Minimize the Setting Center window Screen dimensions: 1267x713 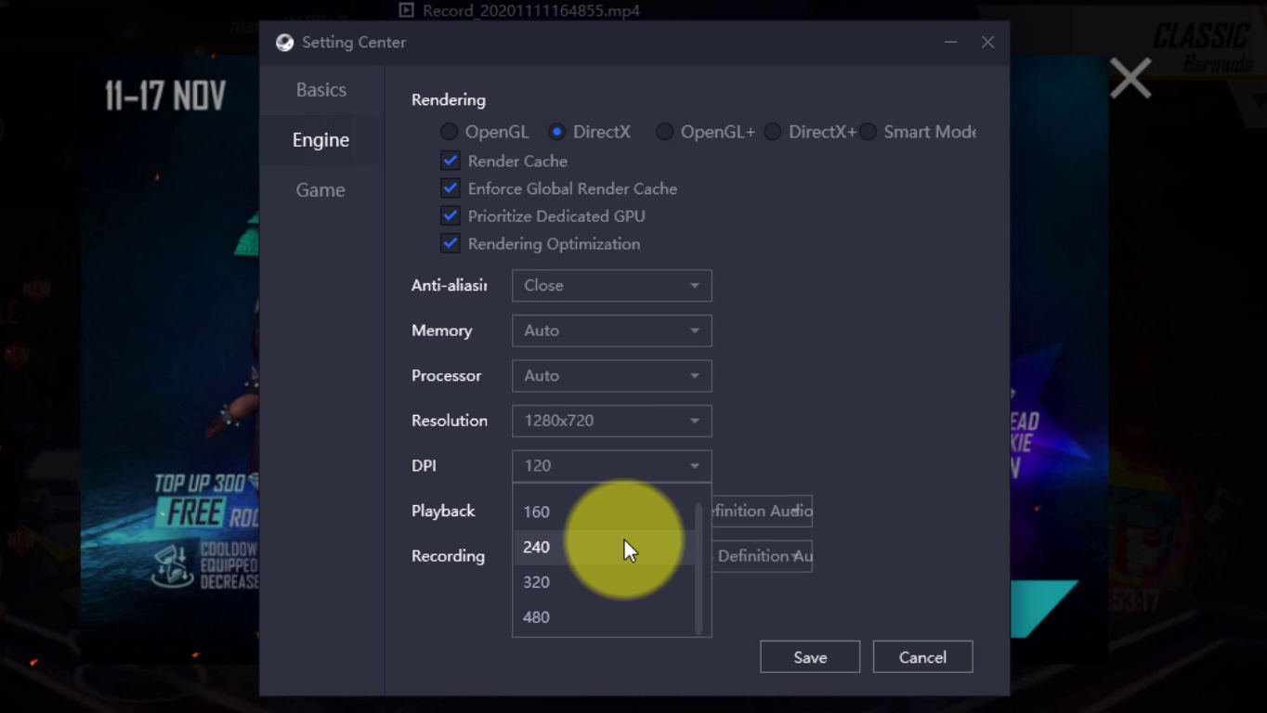(950, 43)
